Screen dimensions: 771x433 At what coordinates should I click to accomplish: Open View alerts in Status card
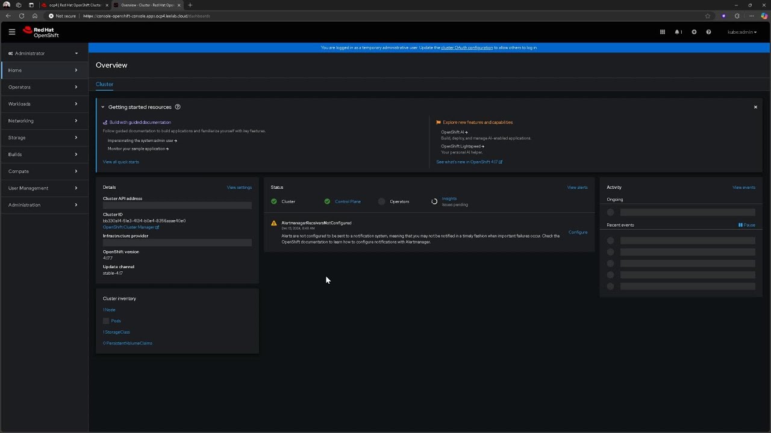click(x=577, y=188)
